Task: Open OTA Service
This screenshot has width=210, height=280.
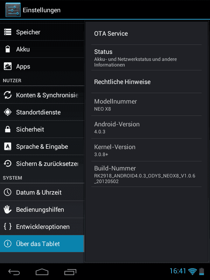Action: click(x=146, y=34)
